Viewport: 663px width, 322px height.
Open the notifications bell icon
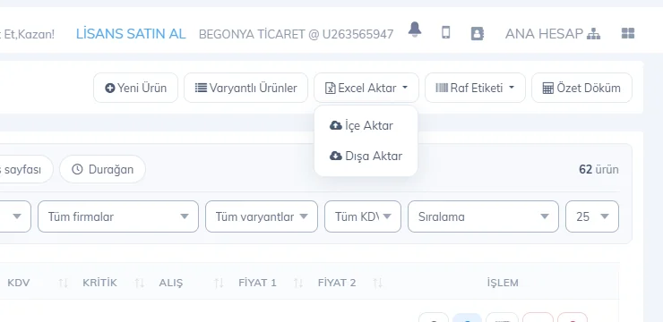pos(415,30)
